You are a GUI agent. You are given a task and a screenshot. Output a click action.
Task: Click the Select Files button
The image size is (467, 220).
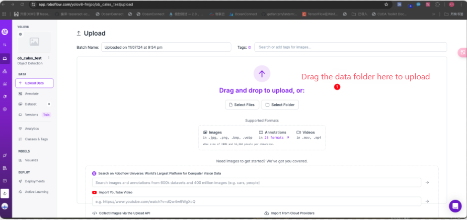pyautogui.click(x=242, y=105)
